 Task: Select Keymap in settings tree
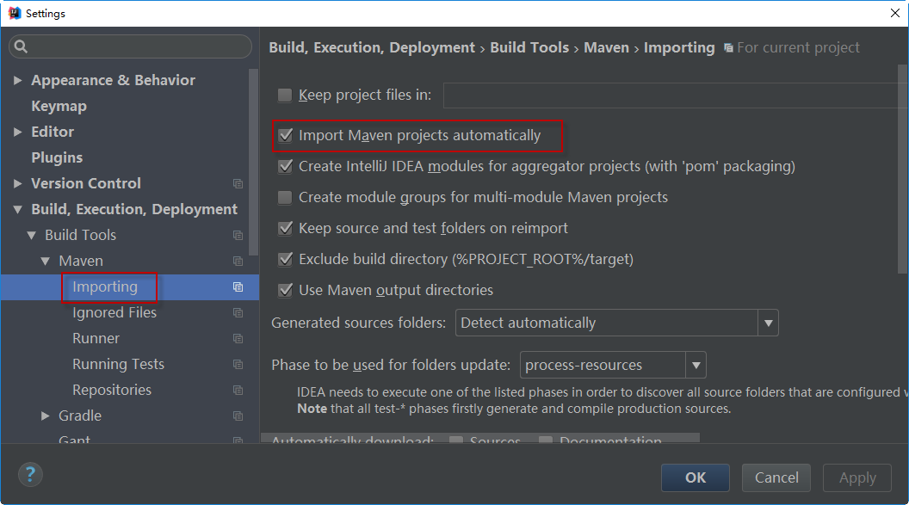(59, 107)
